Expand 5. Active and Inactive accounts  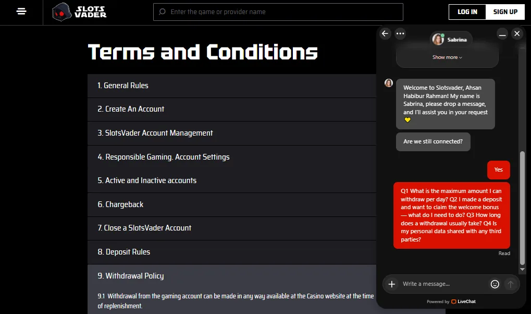point(232,181)
